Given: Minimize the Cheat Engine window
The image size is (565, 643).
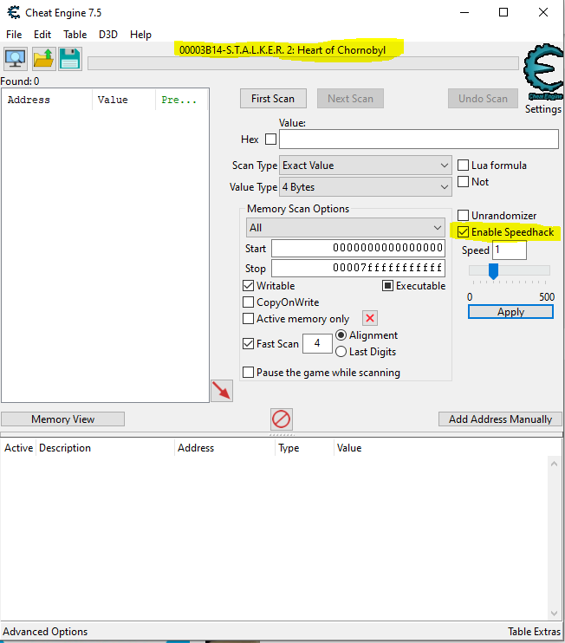Looking at the screenshot, I should [x=464, y=12].
